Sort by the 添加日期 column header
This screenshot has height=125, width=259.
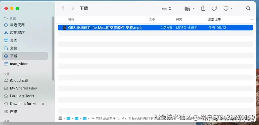click(x=214, y=19)
